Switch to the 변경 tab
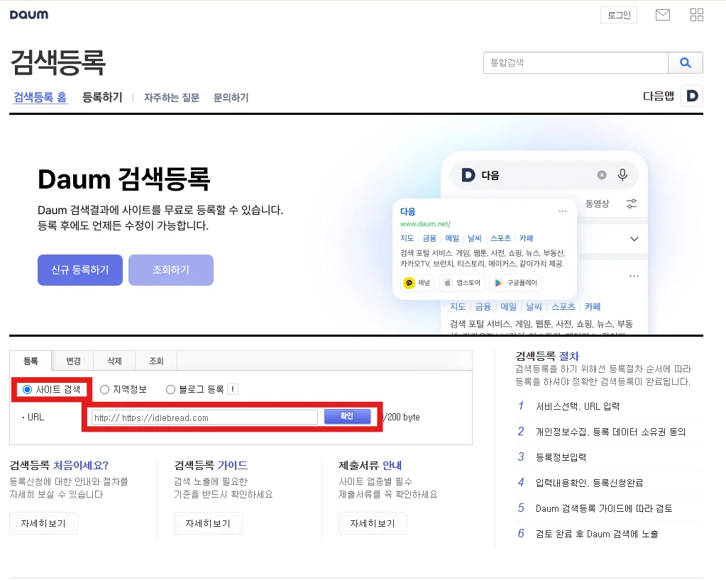The height and width of the screenshot is (582, 726). coord(73,361)
